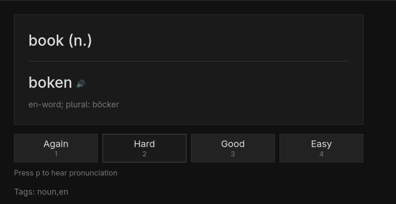Click the prompt text book (n.)
The image size is (396, 204).
coord(60,41)
